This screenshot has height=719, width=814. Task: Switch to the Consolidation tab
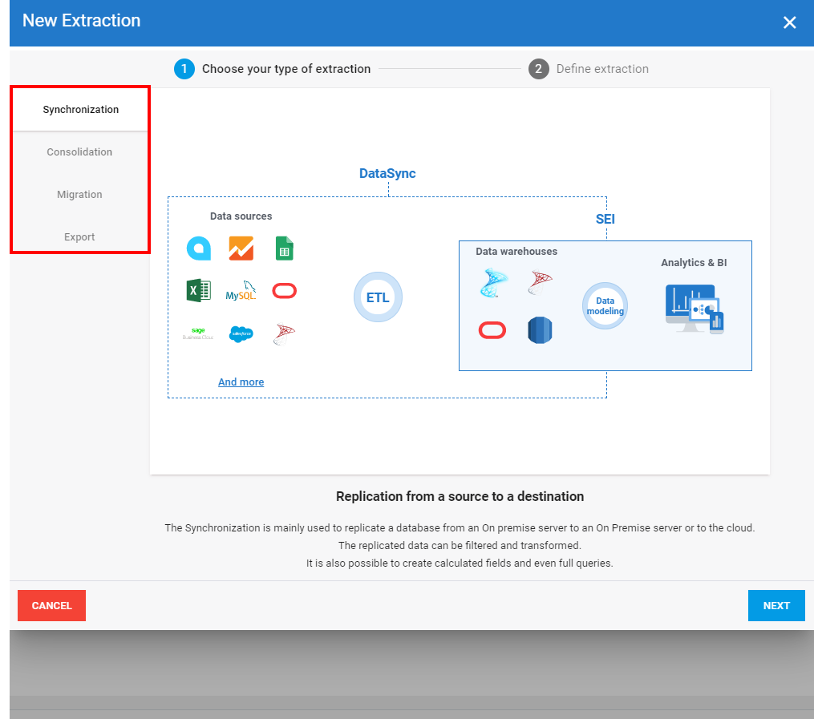tap(79, 152)
